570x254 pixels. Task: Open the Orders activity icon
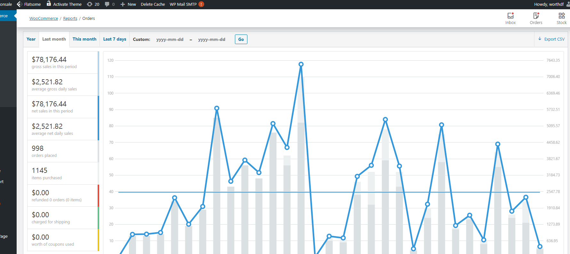(x=536, y=16)
